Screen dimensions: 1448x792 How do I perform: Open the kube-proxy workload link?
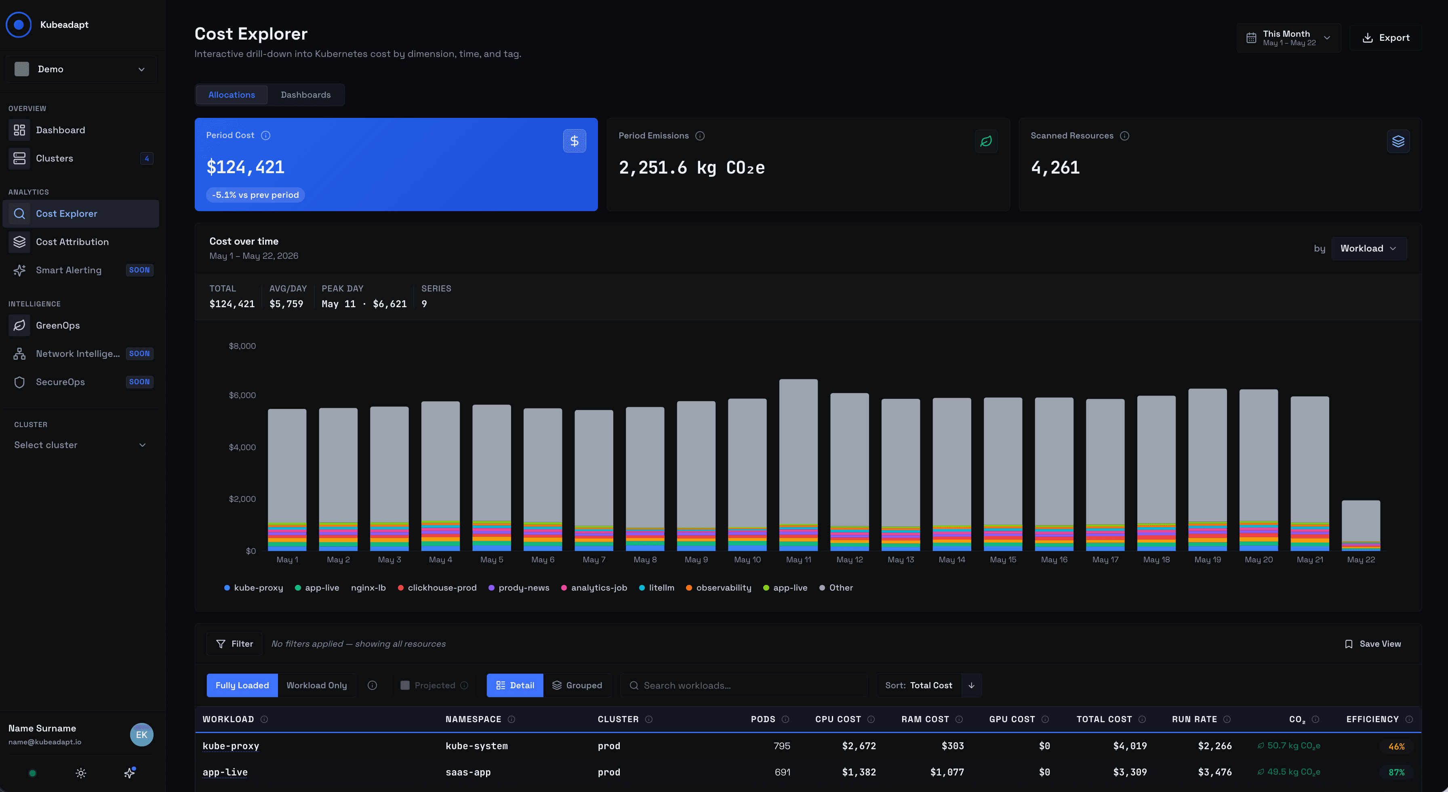[x=230, y=746]
